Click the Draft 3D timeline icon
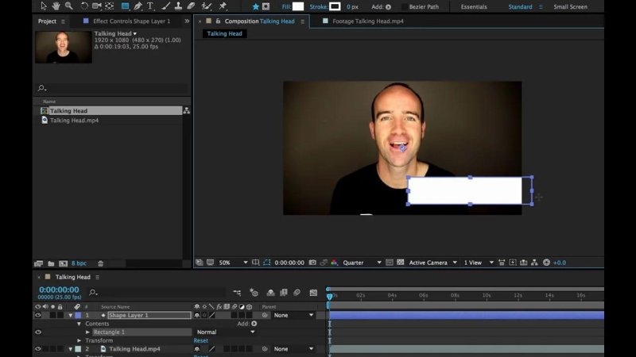Screen dimensions: 636x357 pos(254,292)
